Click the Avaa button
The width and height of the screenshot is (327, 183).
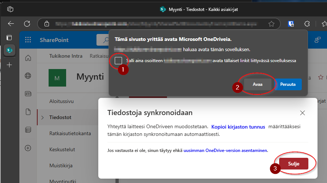(x=258, y=84)
